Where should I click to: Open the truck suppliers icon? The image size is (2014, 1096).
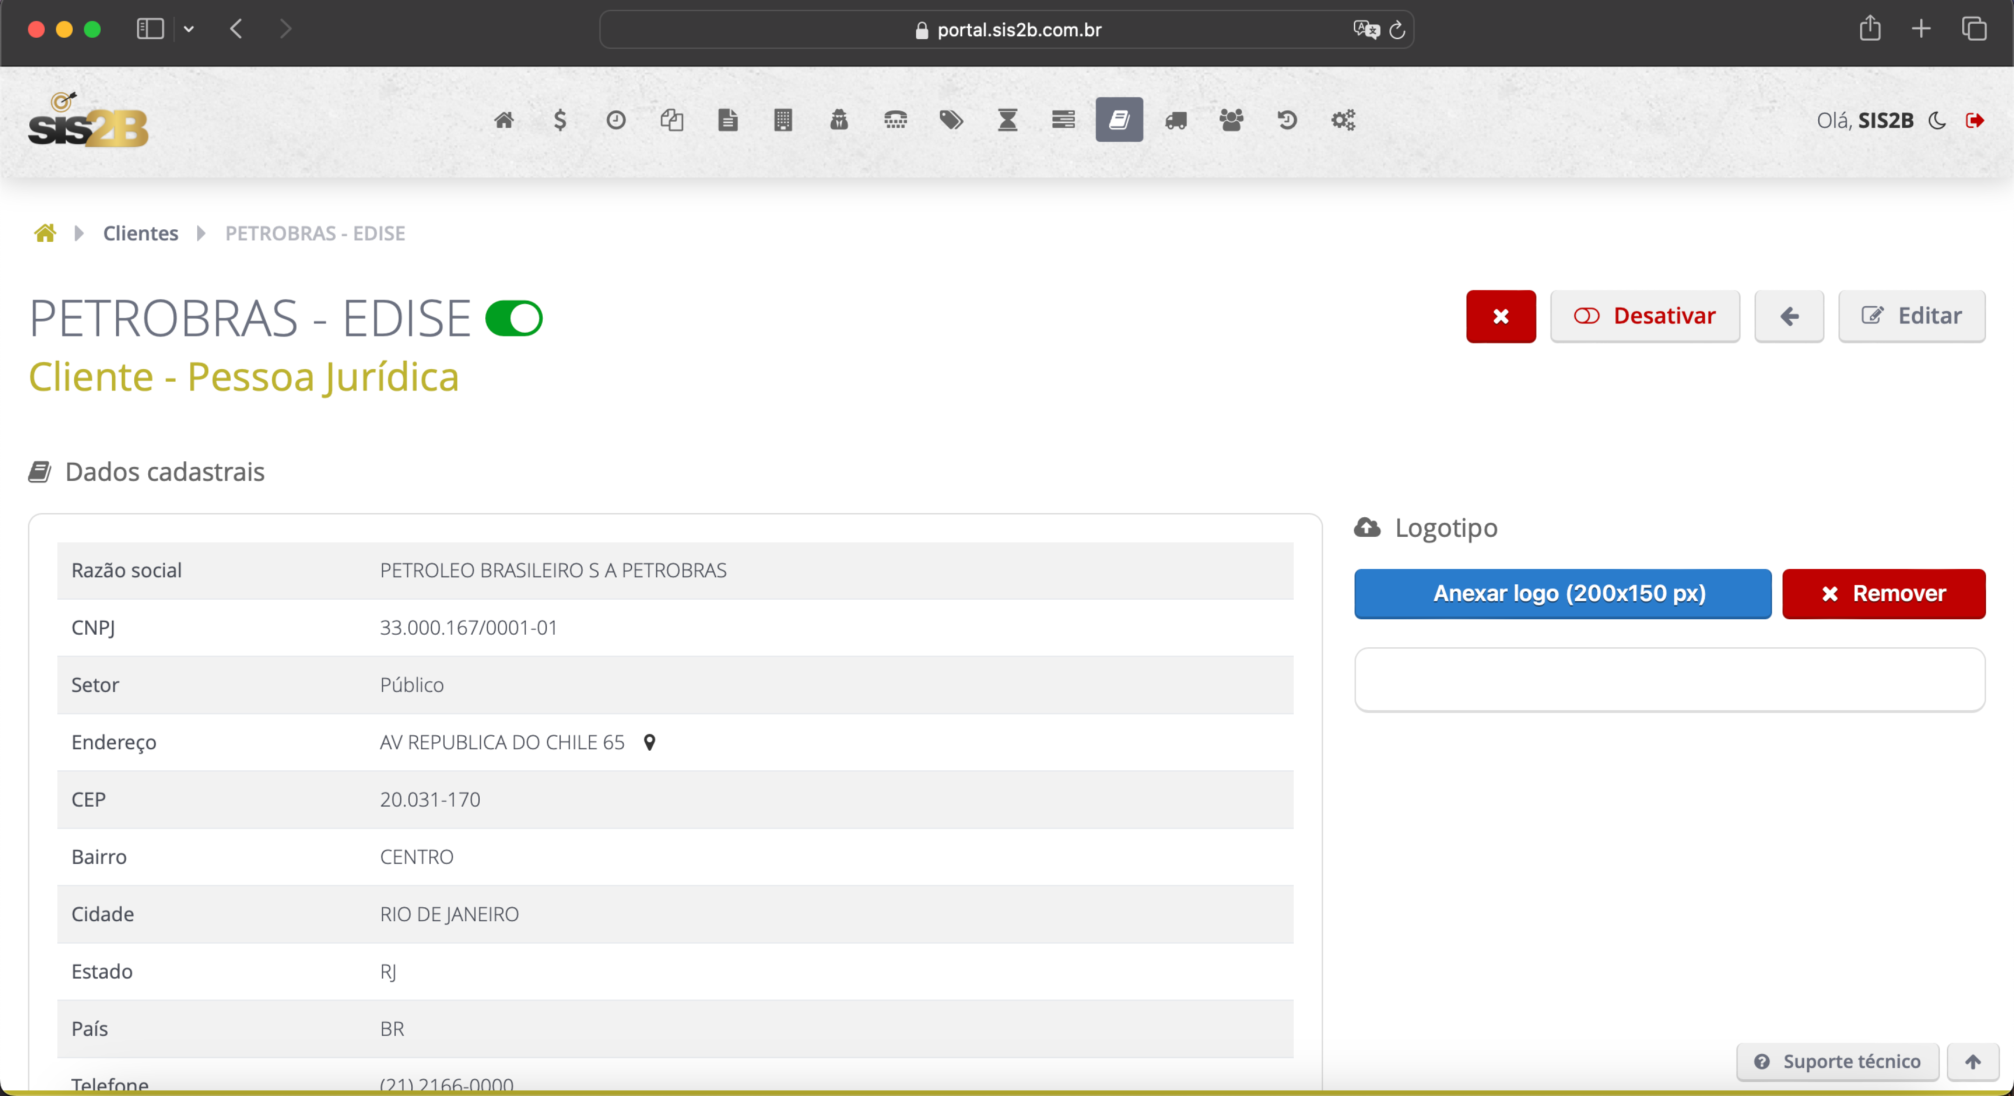point(1176,120)
